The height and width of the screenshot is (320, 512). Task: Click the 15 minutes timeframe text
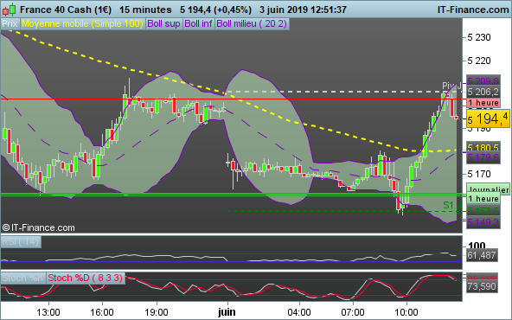(145, 10)
